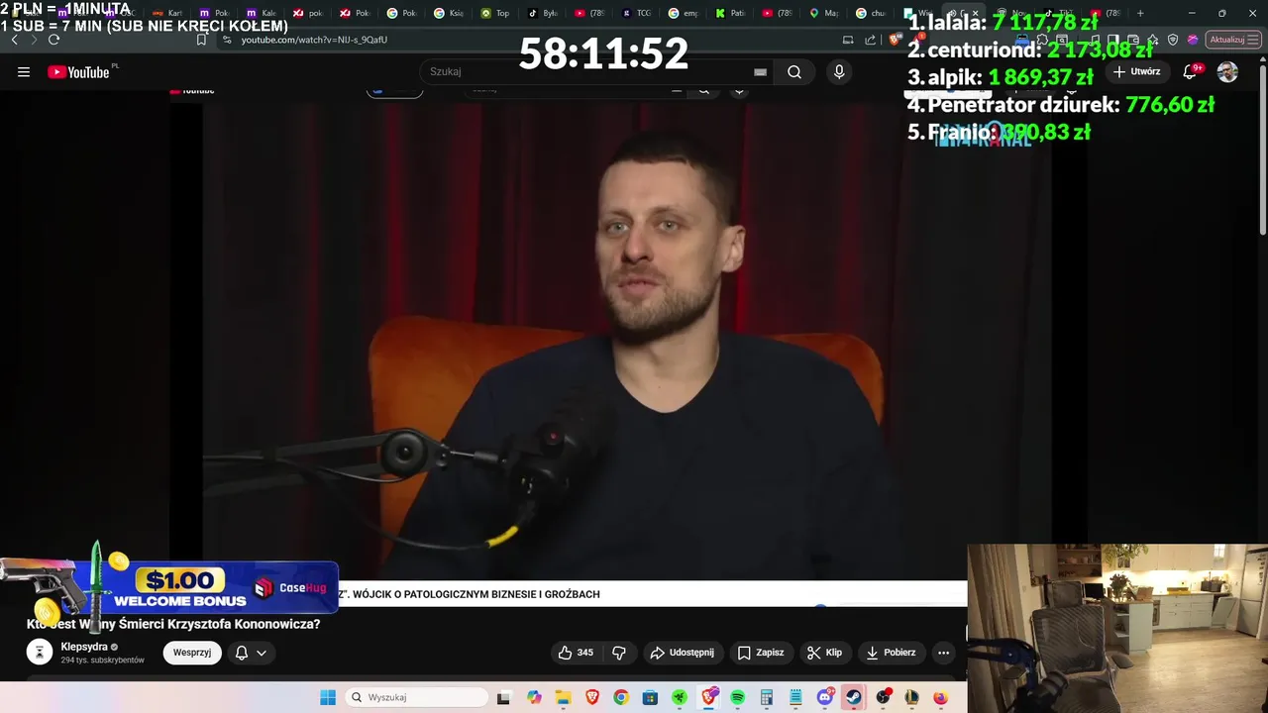Image resolution: width=1268 pixels, height=713 pixels.
Task: Open more actions three-dot menu under video
Action: pyautogui.click(x=943, y=653)
